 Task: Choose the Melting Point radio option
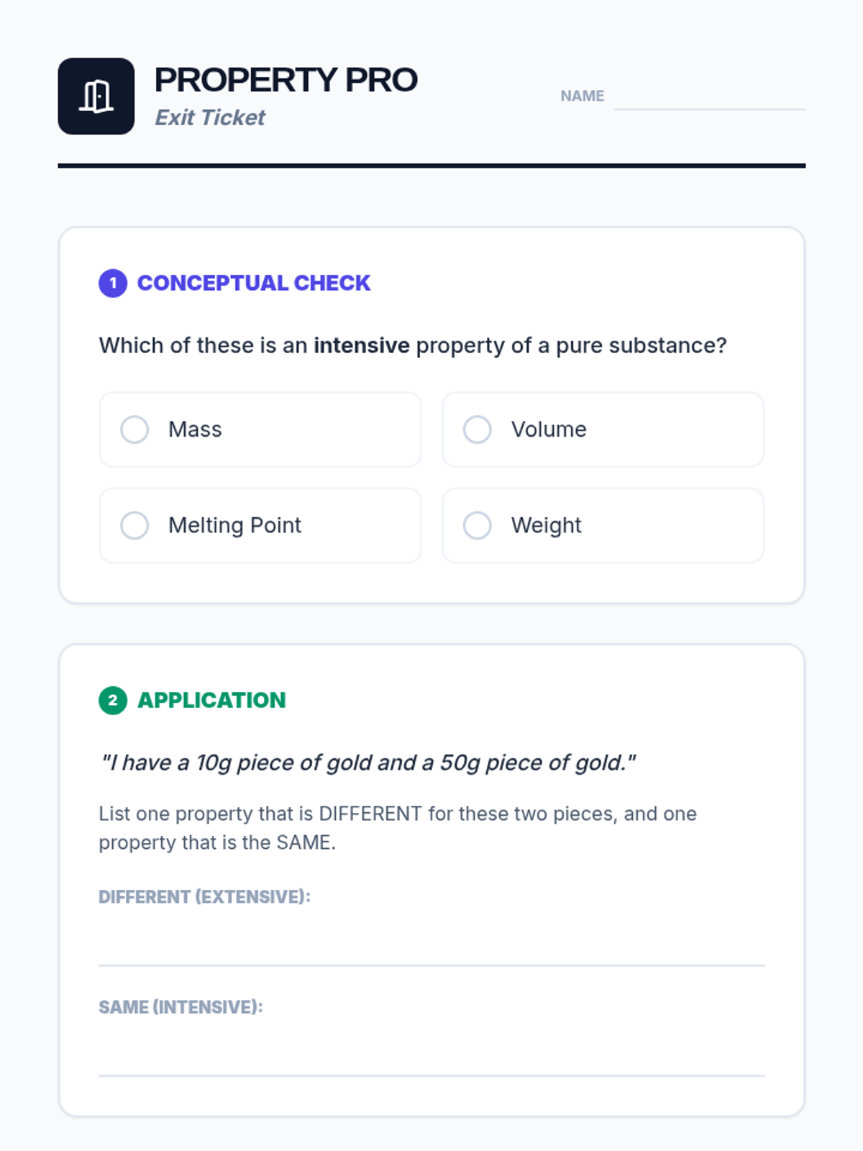coord(134,525)
